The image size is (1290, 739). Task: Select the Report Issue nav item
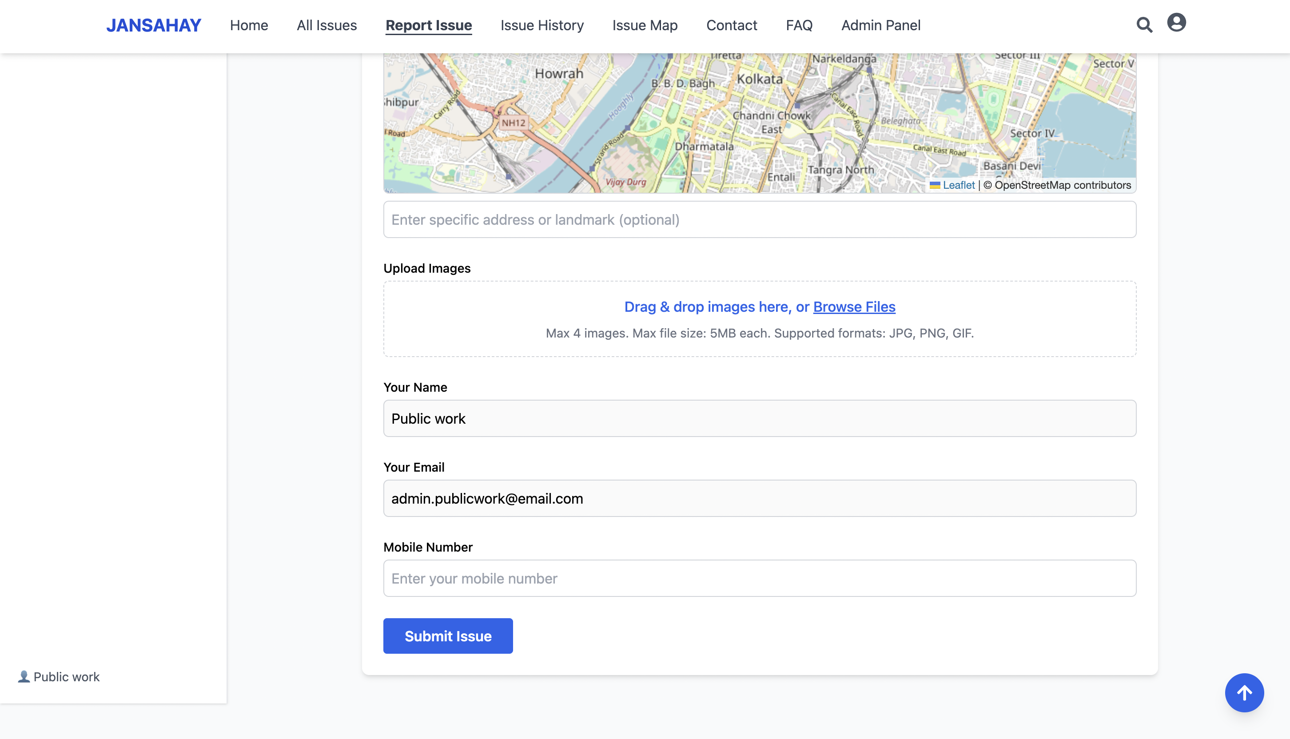click(429, 25)
